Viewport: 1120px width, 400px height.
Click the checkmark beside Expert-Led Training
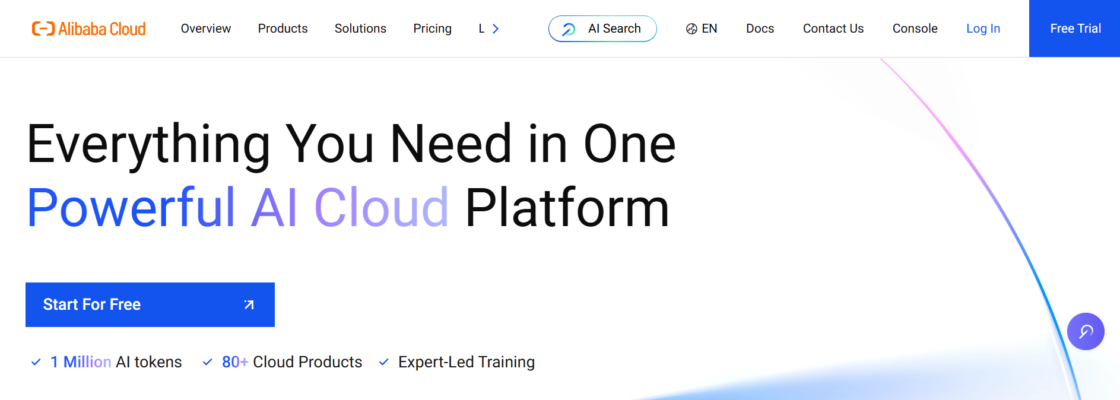coord(383,362)
